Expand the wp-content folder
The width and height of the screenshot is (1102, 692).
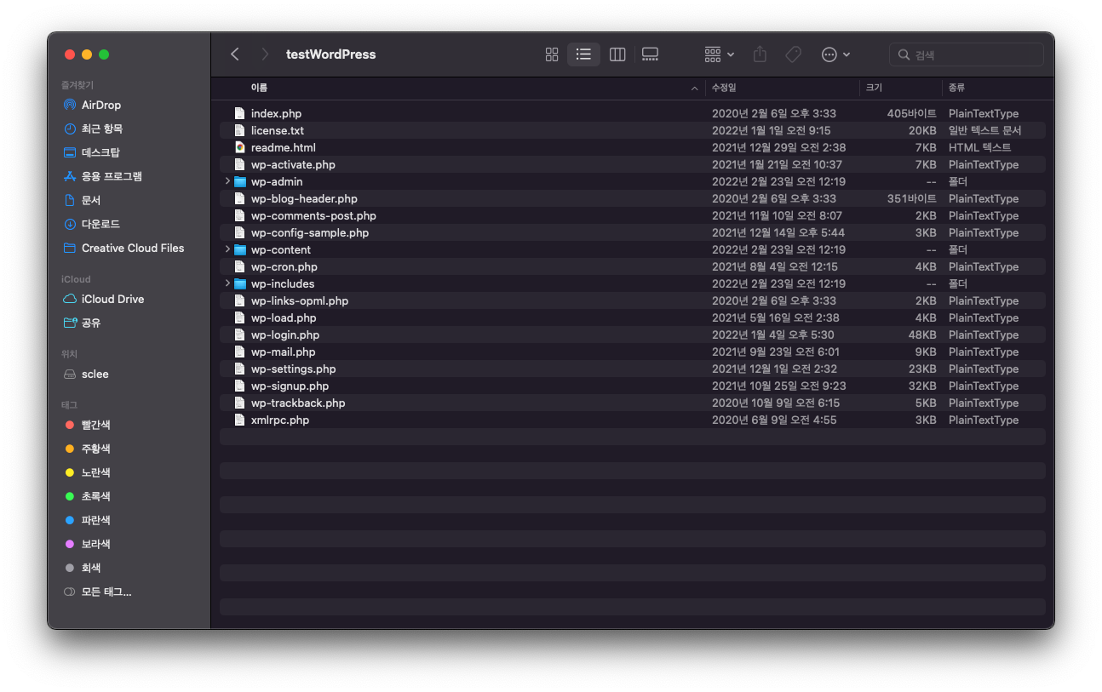pyautogui.click(x=227, y=249)
